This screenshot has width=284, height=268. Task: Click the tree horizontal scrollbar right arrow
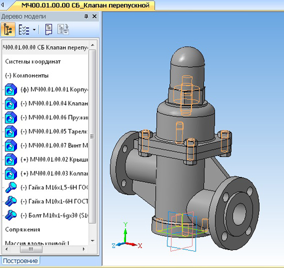84,249
